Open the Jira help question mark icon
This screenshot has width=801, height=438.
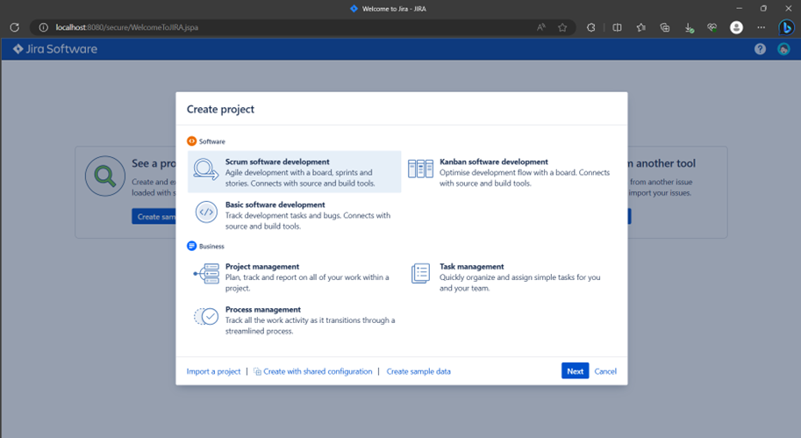(x=760, y=49)
